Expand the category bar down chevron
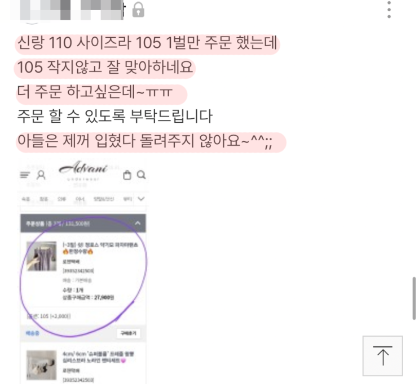419x384 pixels. coord(141,199)
